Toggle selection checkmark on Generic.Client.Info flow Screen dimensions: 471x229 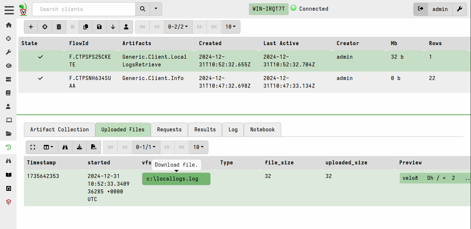(40, 78)
